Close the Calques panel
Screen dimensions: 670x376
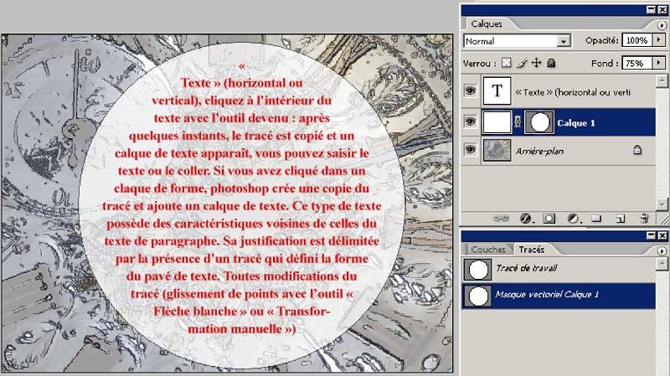(x=662, y=10)
